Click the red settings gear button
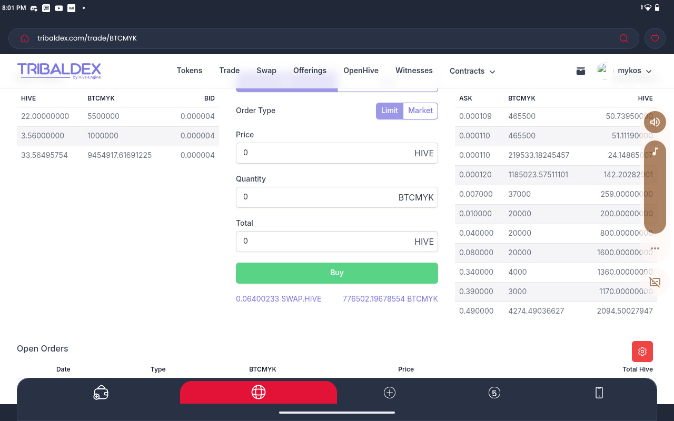This screenshot has height=421, width=674. coord(642,352)
